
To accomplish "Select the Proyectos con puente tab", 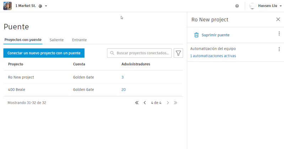I will (x=23, y=40).
